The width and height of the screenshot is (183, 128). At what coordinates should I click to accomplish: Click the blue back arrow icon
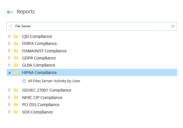pyautogui.click(x=10, y=12)
